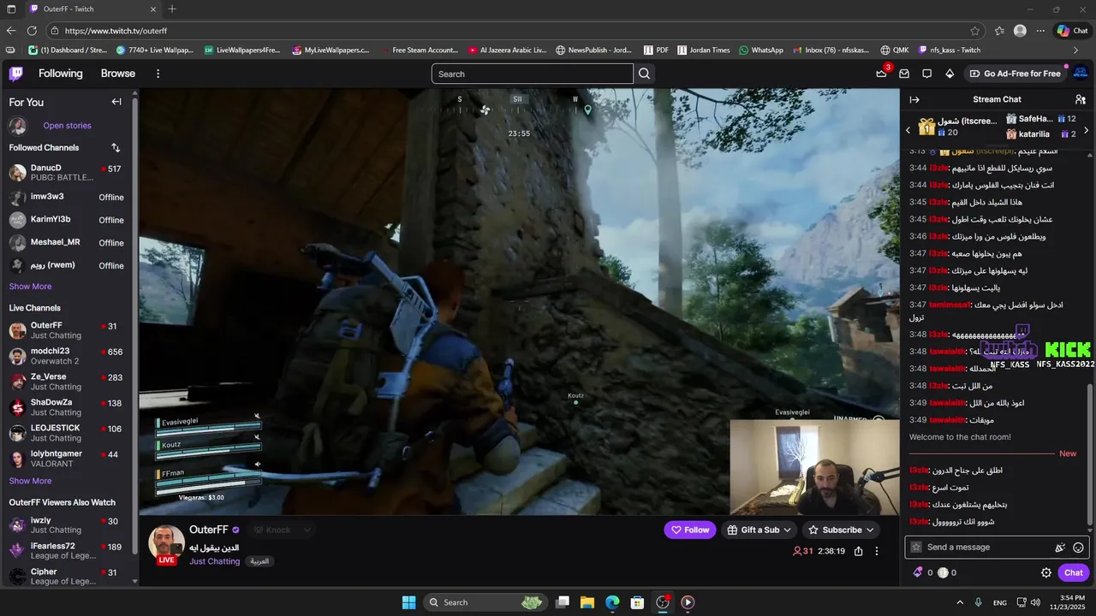Open the Browse tab

(x=118, y=74)
